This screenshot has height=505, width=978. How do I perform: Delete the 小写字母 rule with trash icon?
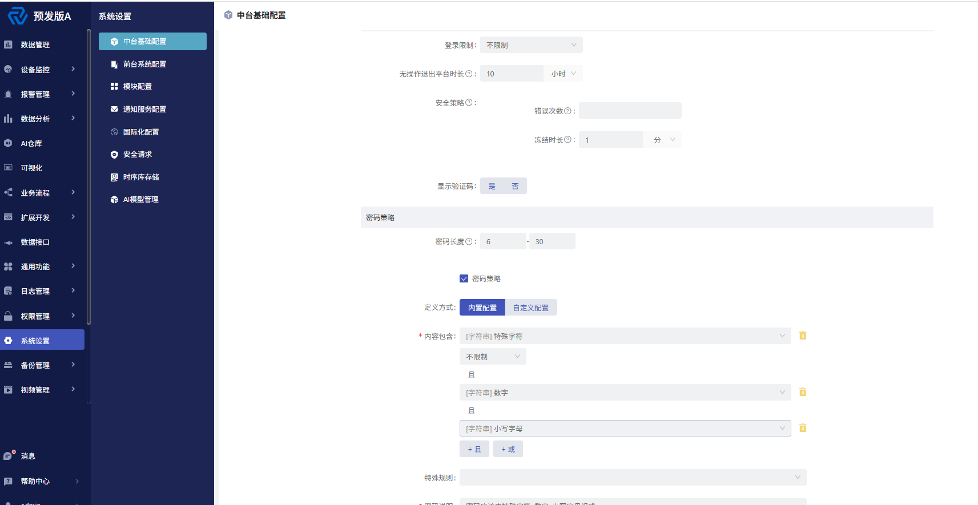(803, 428)
